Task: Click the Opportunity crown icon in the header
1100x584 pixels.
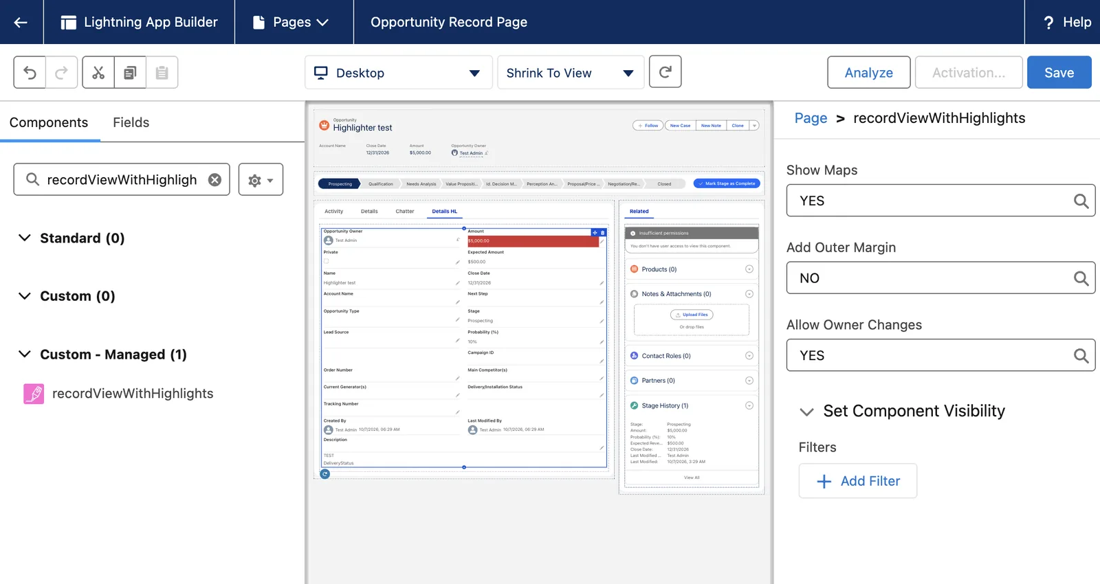Action: click(324, 125)
